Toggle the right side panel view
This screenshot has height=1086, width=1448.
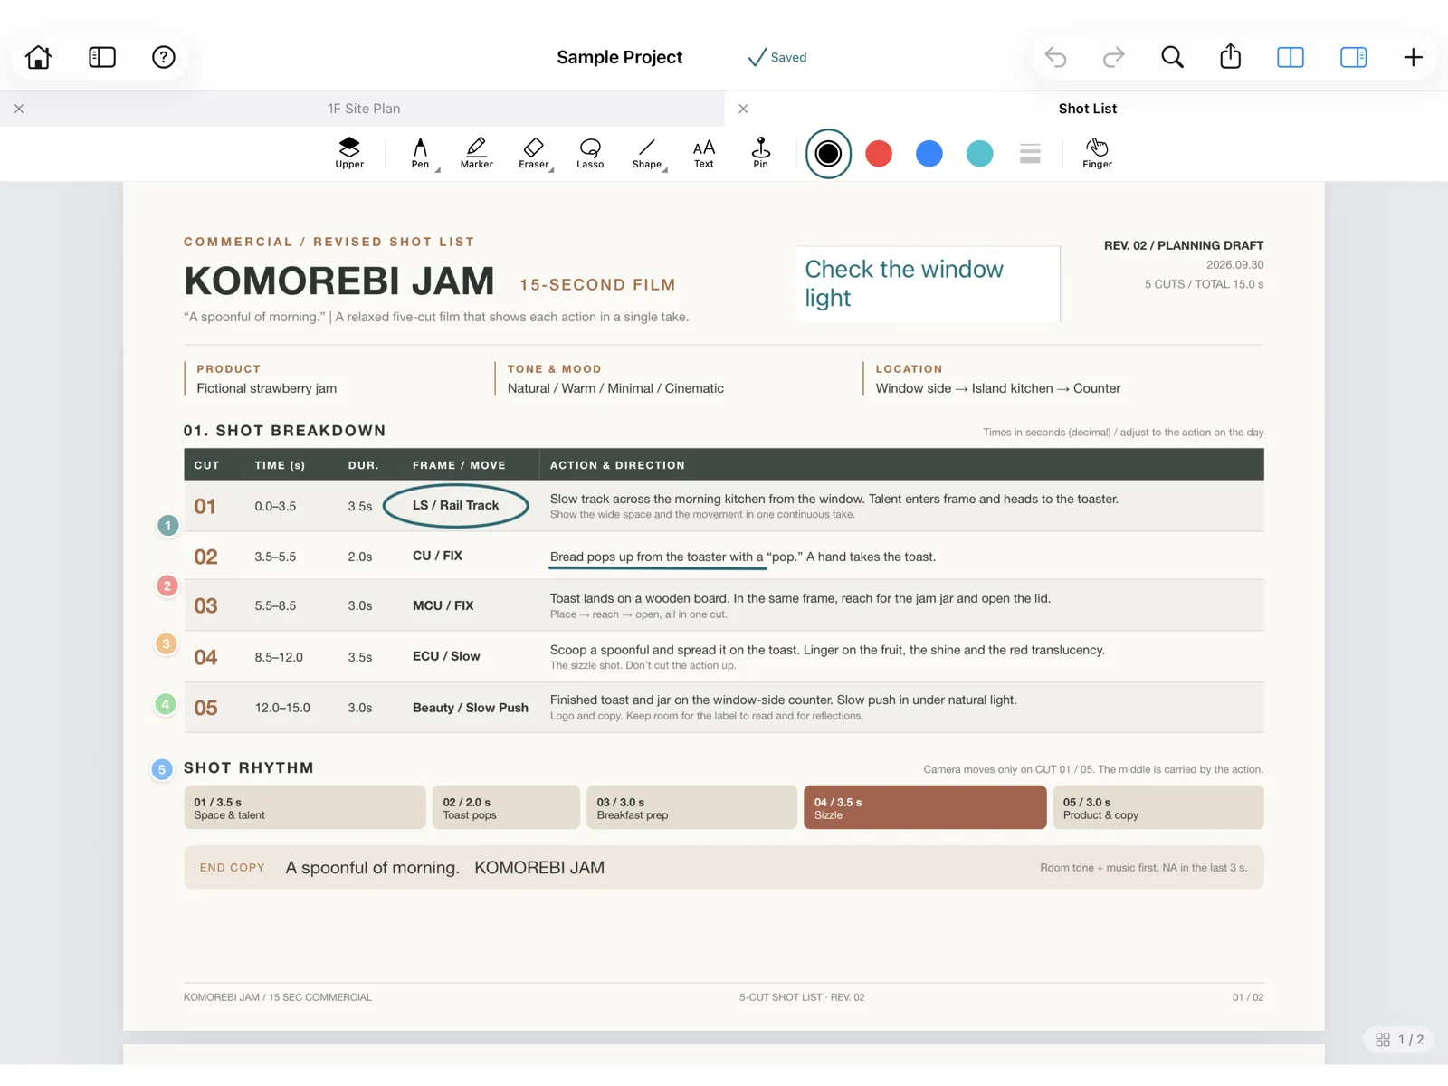tap(1354, 57)
